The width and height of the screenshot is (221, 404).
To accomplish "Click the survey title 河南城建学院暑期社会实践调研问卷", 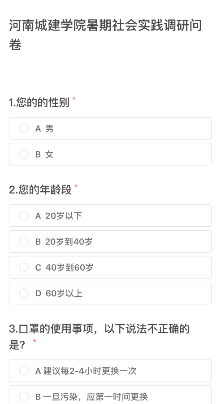I will pyautogui.click(x=105, y=35).
